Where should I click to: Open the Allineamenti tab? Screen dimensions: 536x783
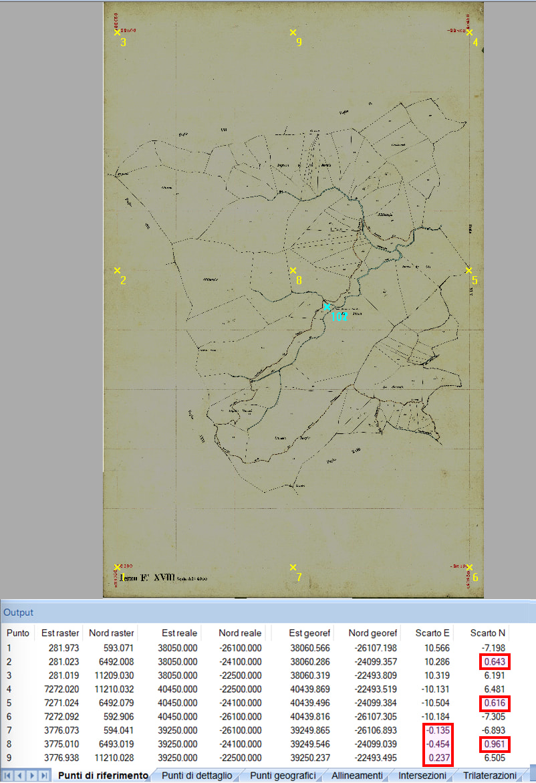pos(357,776)
